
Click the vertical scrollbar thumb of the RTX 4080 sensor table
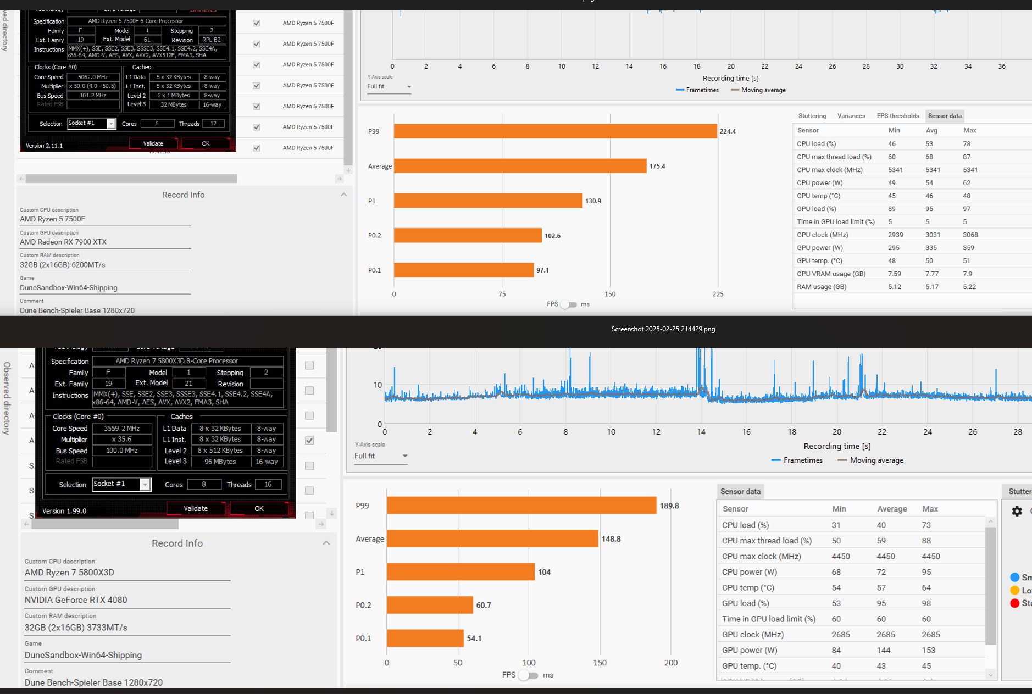991,586
